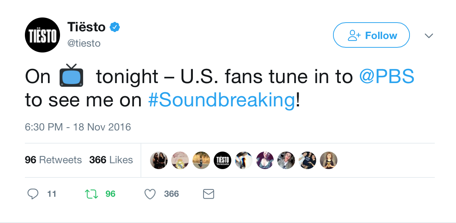
Task: Open direct message envelope icon
Action: click(x=208, y=194)
